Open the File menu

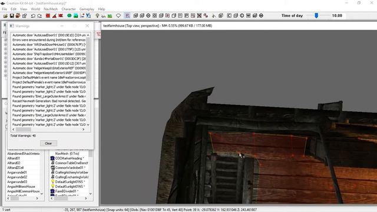click(x=4, y=9)
